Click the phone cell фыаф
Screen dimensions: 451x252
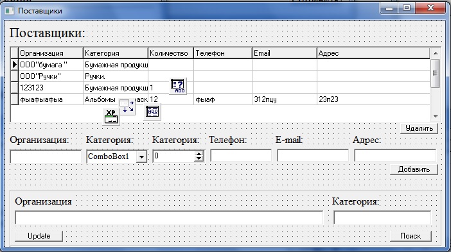pyautogui.click(x=223, y=99)
